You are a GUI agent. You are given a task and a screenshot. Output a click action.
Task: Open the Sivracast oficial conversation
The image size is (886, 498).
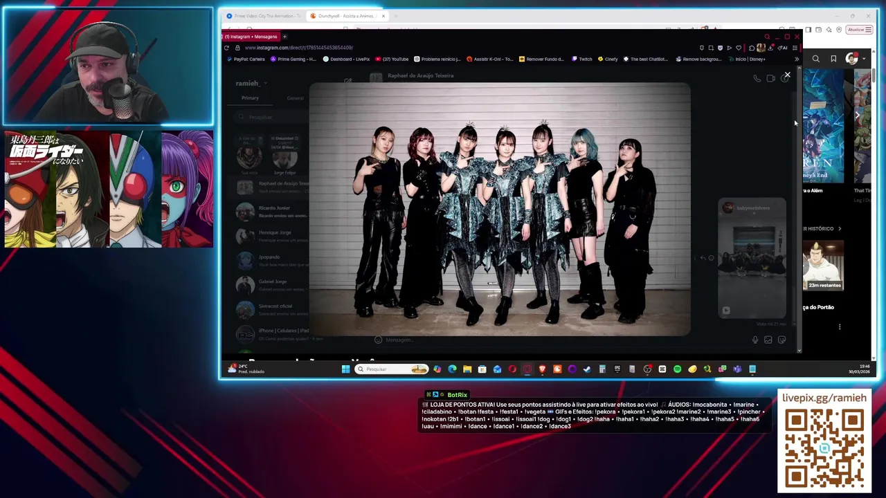coord(270,309)
